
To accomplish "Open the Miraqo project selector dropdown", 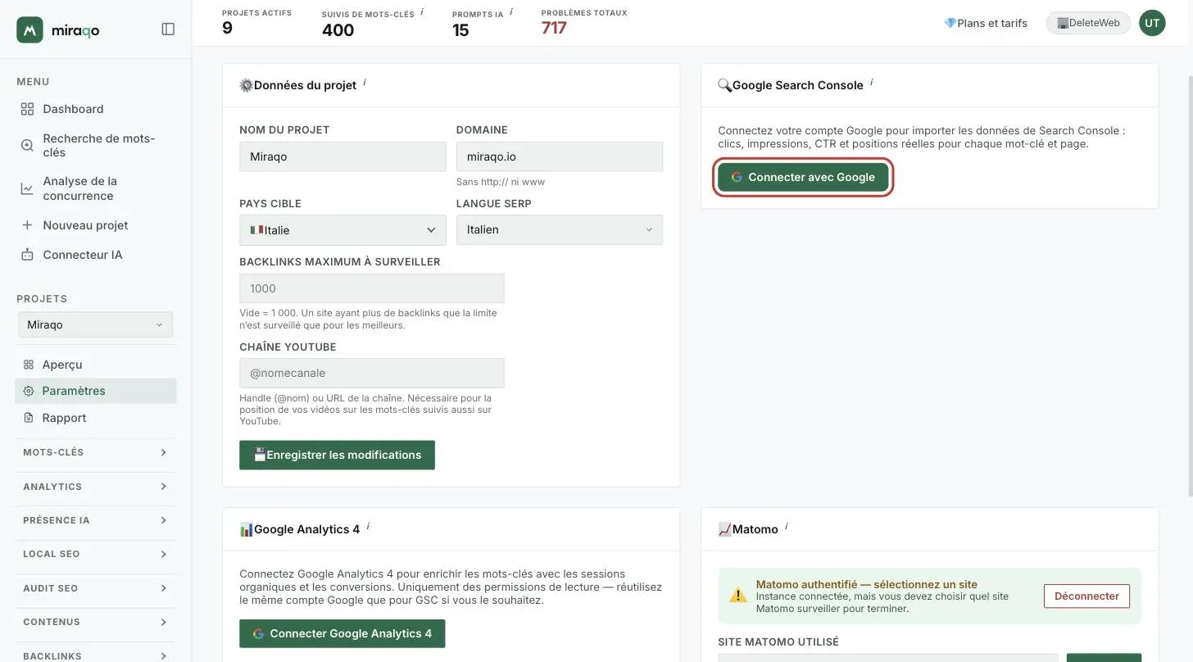I will click(95, 324).
